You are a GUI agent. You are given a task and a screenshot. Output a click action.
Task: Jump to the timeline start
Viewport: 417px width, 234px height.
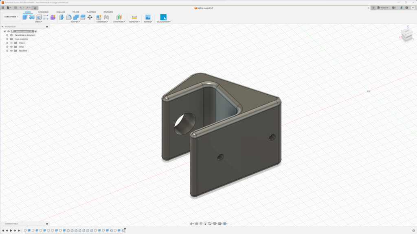3,231
